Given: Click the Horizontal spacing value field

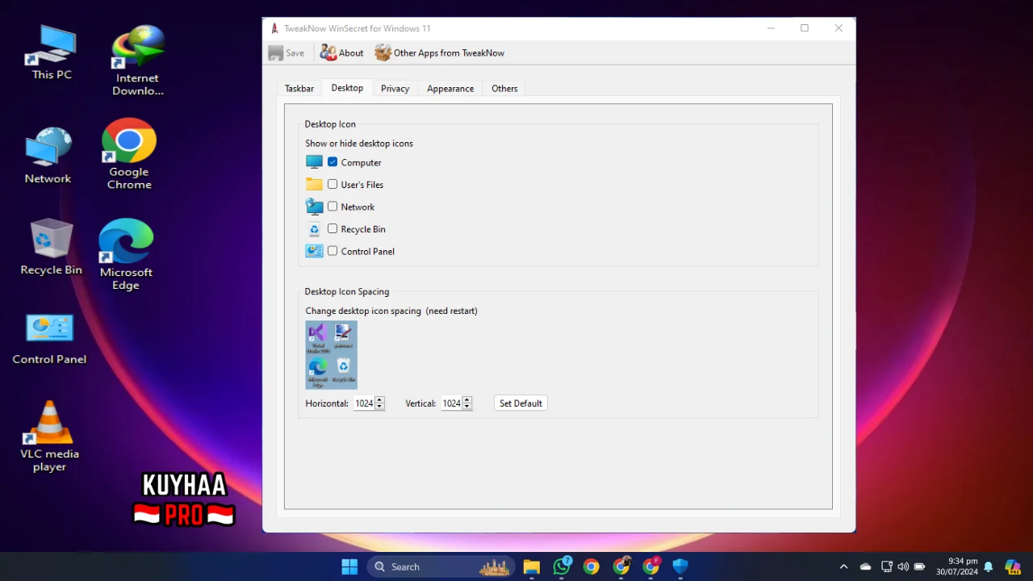Looking at the screenshot, I should (x=364, y=403).
